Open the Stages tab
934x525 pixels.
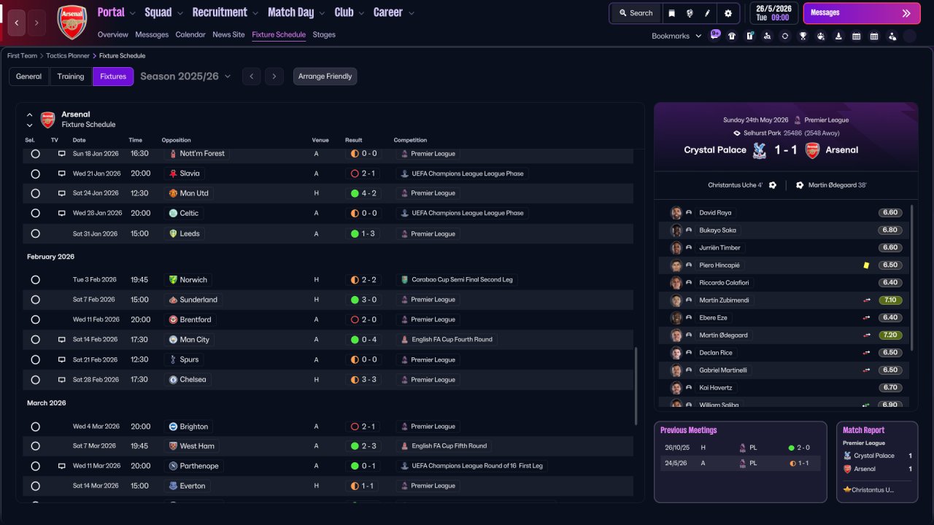click(x=324, y=35)
